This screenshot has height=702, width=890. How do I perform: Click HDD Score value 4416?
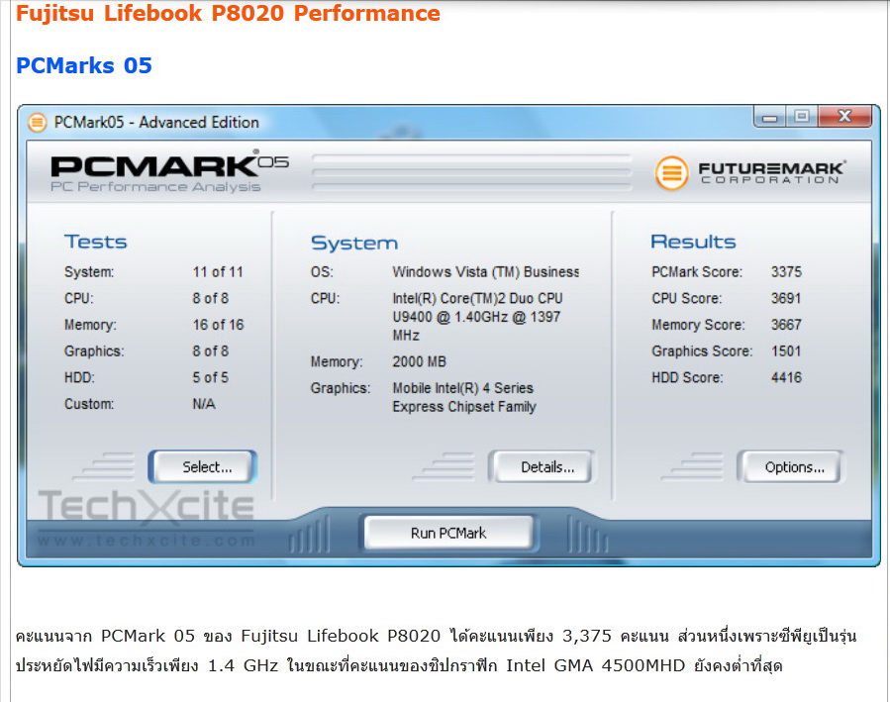(786, 377)
